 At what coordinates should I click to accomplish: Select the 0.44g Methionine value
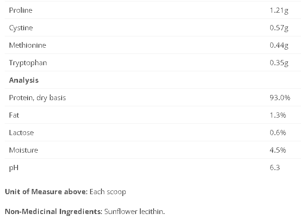[279, 45]
